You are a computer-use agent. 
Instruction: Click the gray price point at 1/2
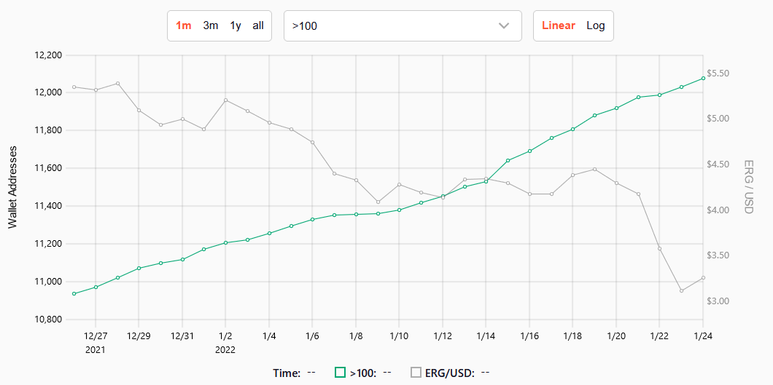click(225, 100)
